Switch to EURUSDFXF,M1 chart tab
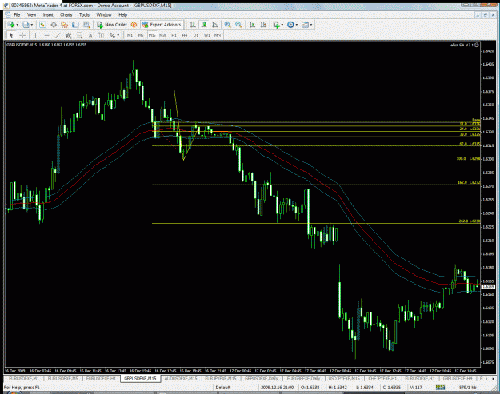 click(x=24, y=378)
